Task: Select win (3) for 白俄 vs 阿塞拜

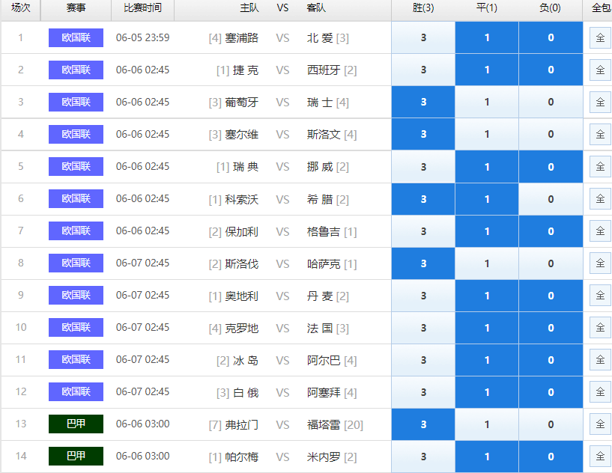Action: coord(423,392)
